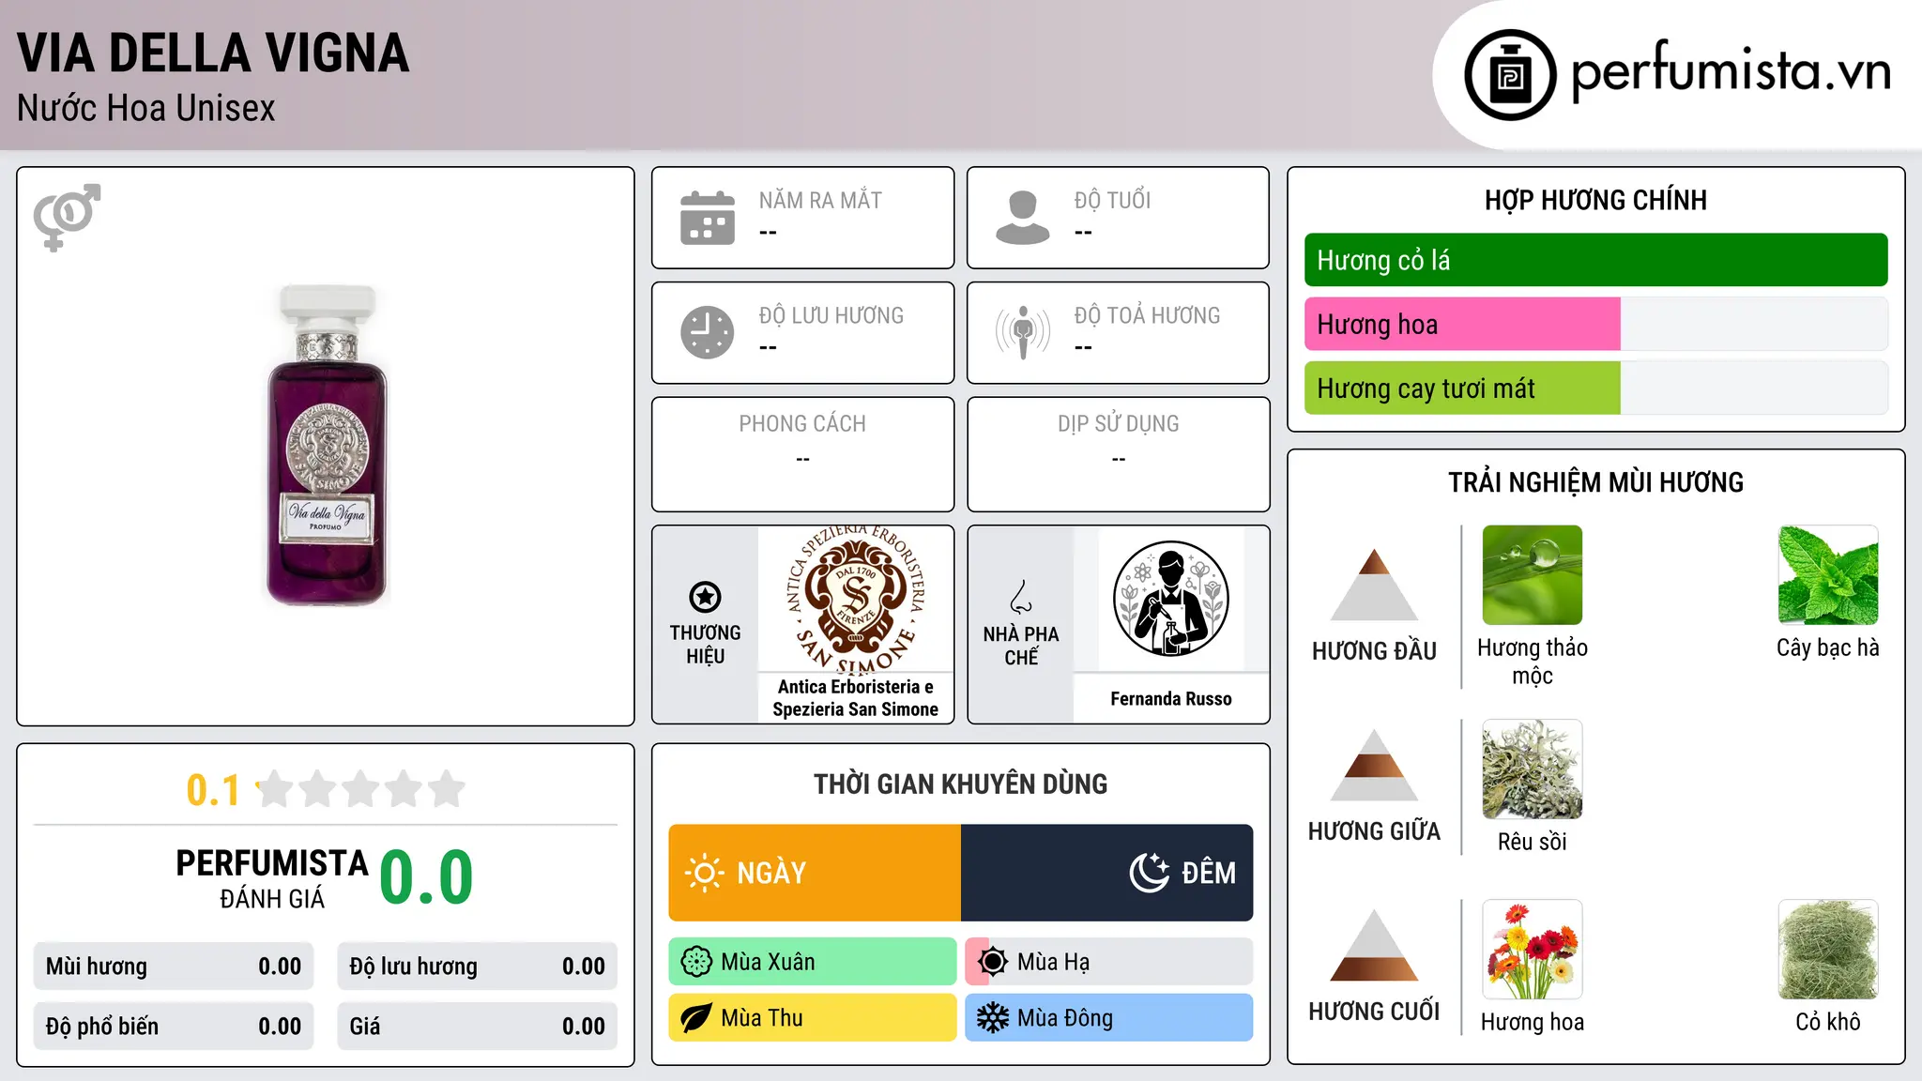This screenshot has width=1922, height=1081.
Task: Click the Năm ra mắt label
Action: (x=820, y=200)
